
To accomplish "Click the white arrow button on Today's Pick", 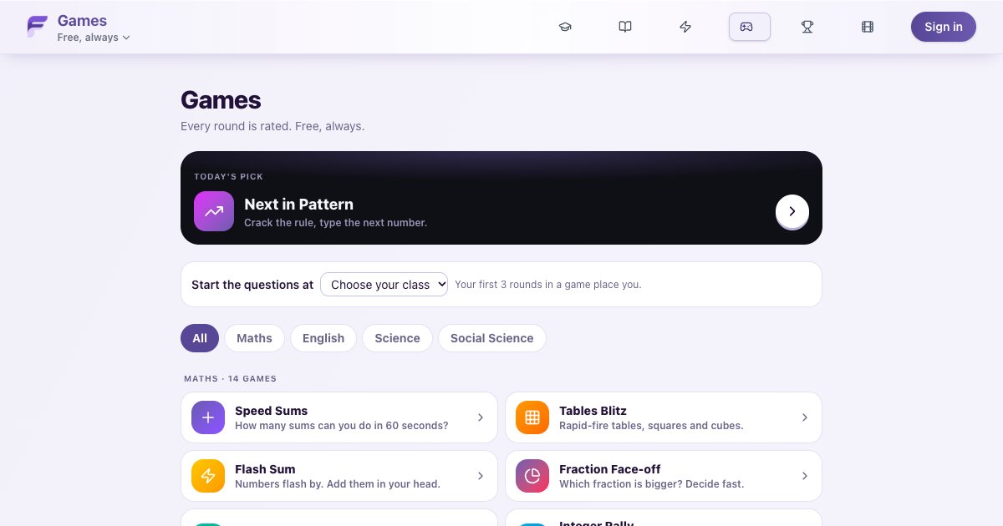I will coord(792,211).
